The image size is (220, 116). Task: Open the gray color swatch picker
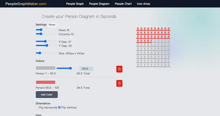(46, 68)
